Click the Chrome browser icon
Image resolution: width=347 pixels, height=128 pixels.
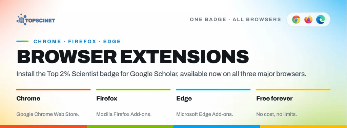pyautogui.click(x=296, y=20)
